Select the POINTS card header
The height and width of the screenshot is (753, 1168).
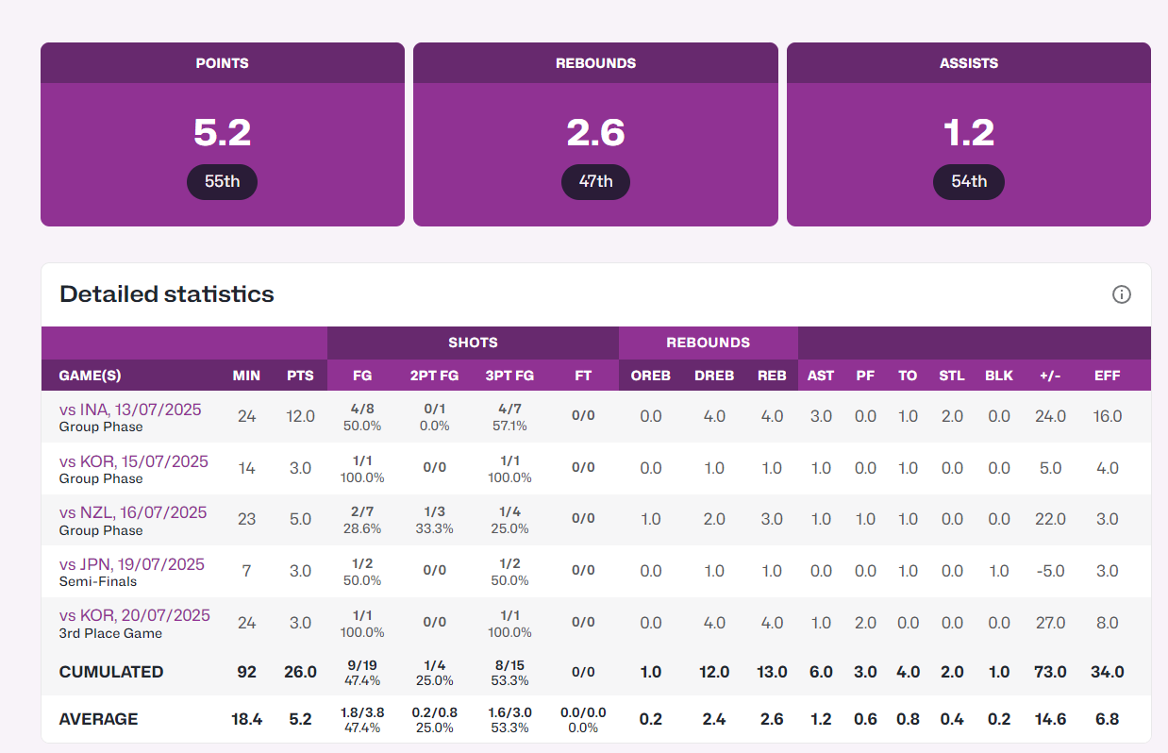(x=222, y=63)
